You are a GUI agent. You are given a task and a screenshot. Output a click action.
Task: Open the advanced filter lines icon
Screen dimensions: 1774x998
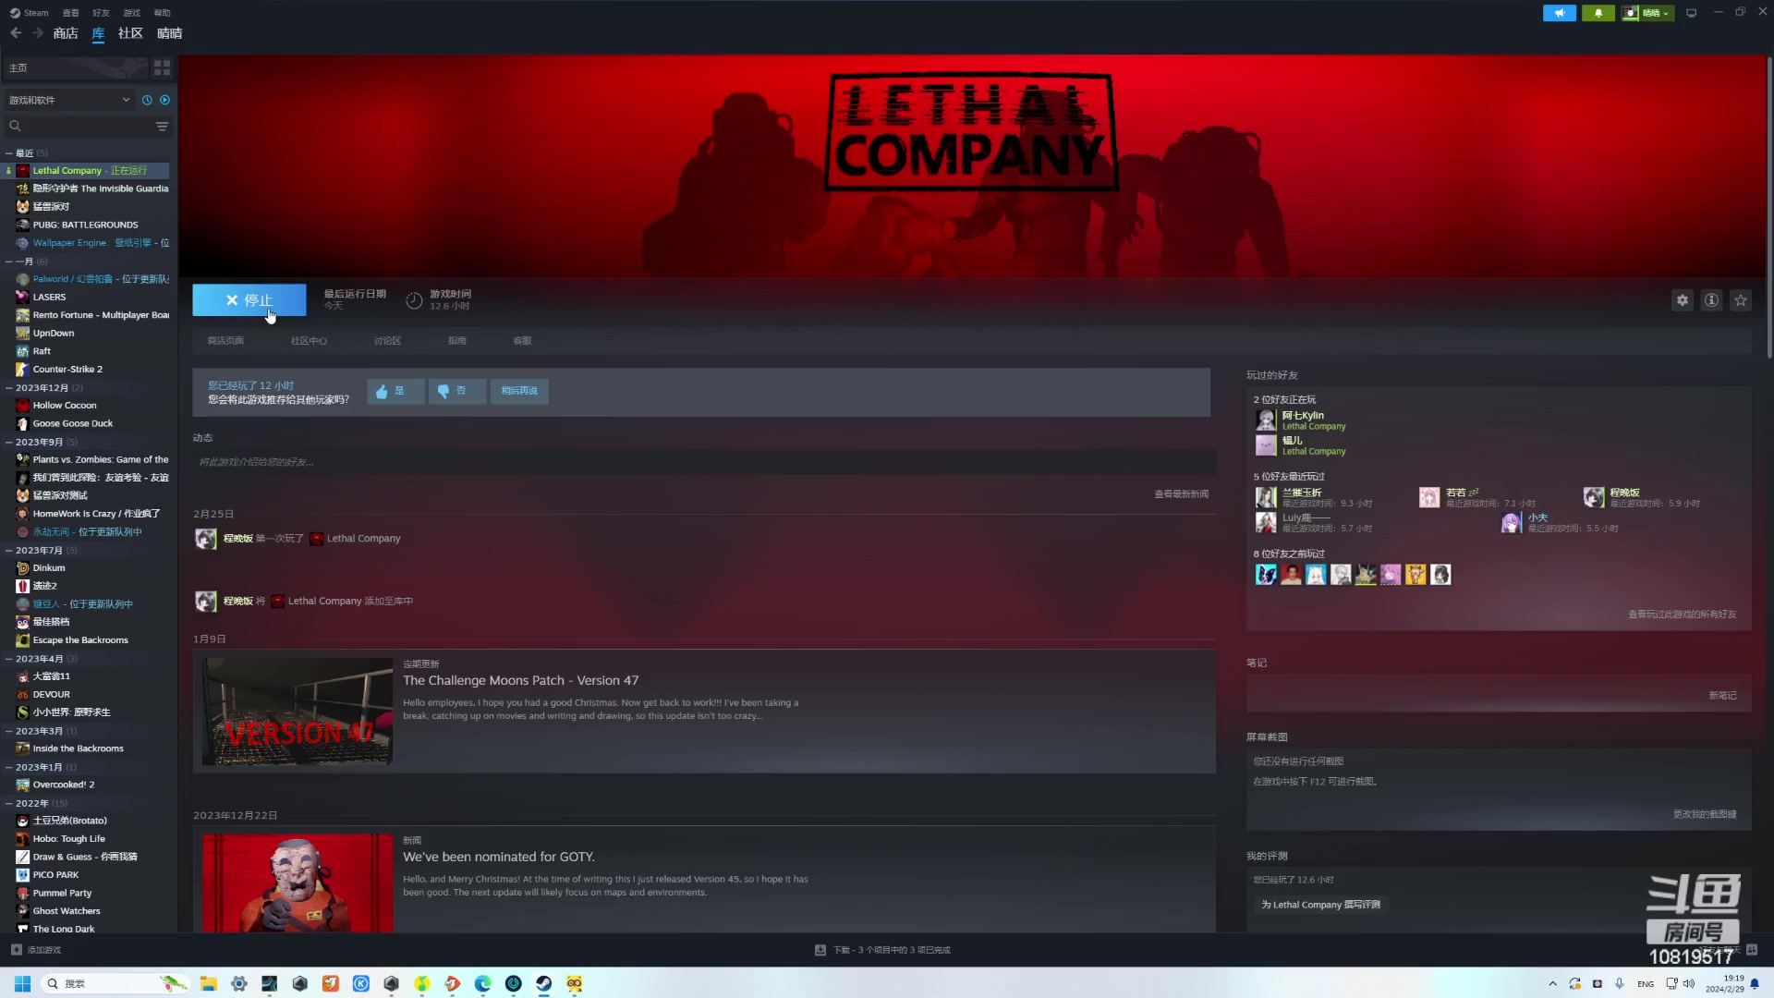point(162,126)
